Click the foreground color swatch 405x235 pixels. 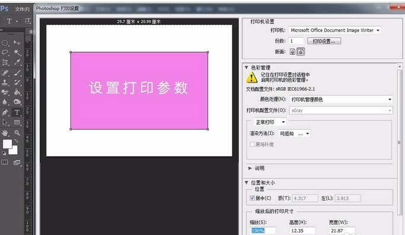coord(7,144)
